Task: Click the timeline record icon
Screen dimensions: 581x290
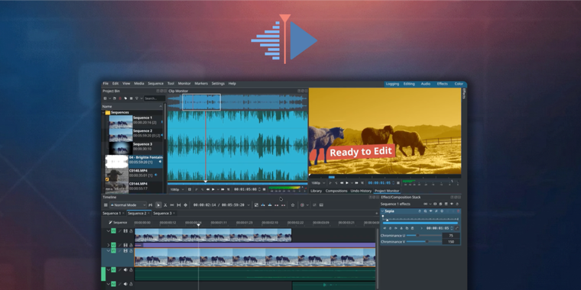Action: point(302,205)
